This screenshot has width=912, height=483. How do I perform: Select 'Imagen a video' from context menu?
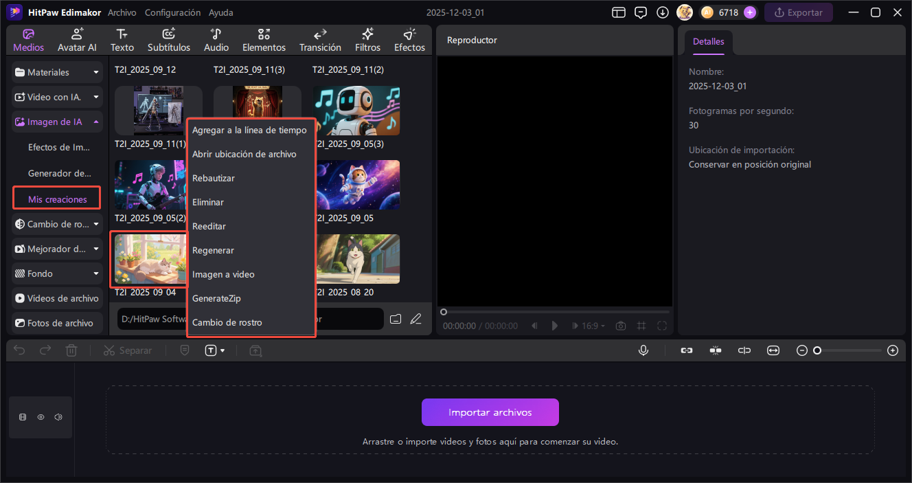pos(223,274)
